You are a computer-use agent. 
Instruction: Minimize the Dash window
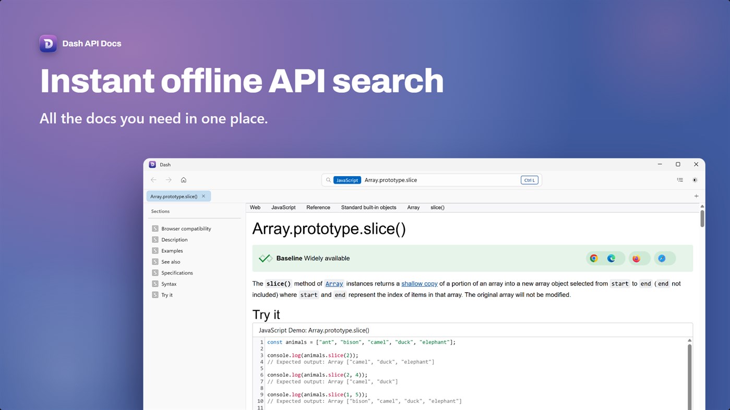click(x=660, y=164)
